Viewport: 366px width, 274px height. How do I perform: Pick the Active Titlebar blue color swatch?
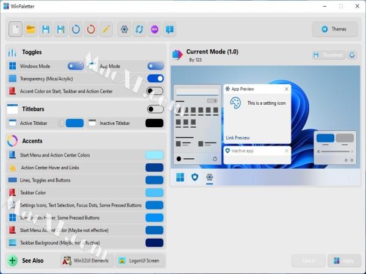(x=74, y=123)
